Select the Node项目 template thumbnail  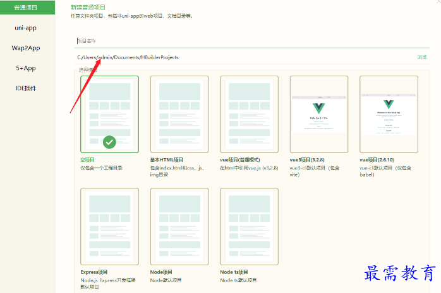179,227
